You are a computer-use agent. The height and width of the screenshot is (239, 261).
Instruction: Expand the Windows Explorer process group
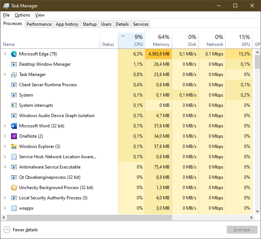tap(5, 146)
